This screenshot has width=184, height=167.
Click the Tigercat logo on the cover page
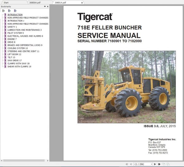(95, 17)
